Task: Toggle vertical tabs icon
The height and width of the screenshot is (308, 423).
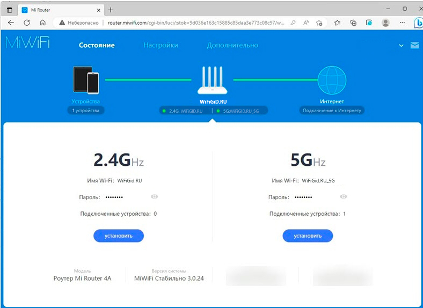Action: (10, 10)
